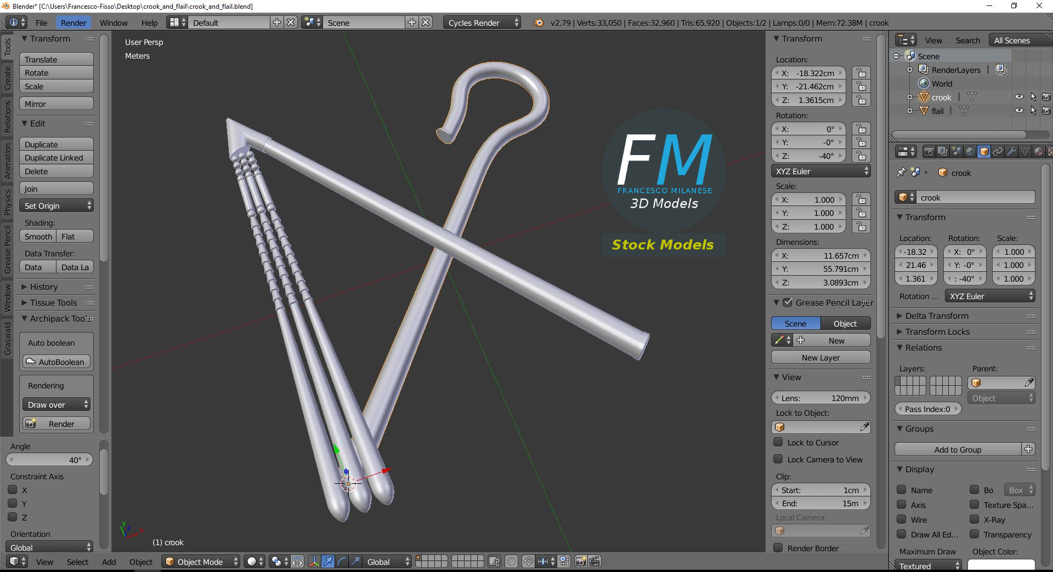
Task: Set the lens value field to a new focal length
Action: 820,398
